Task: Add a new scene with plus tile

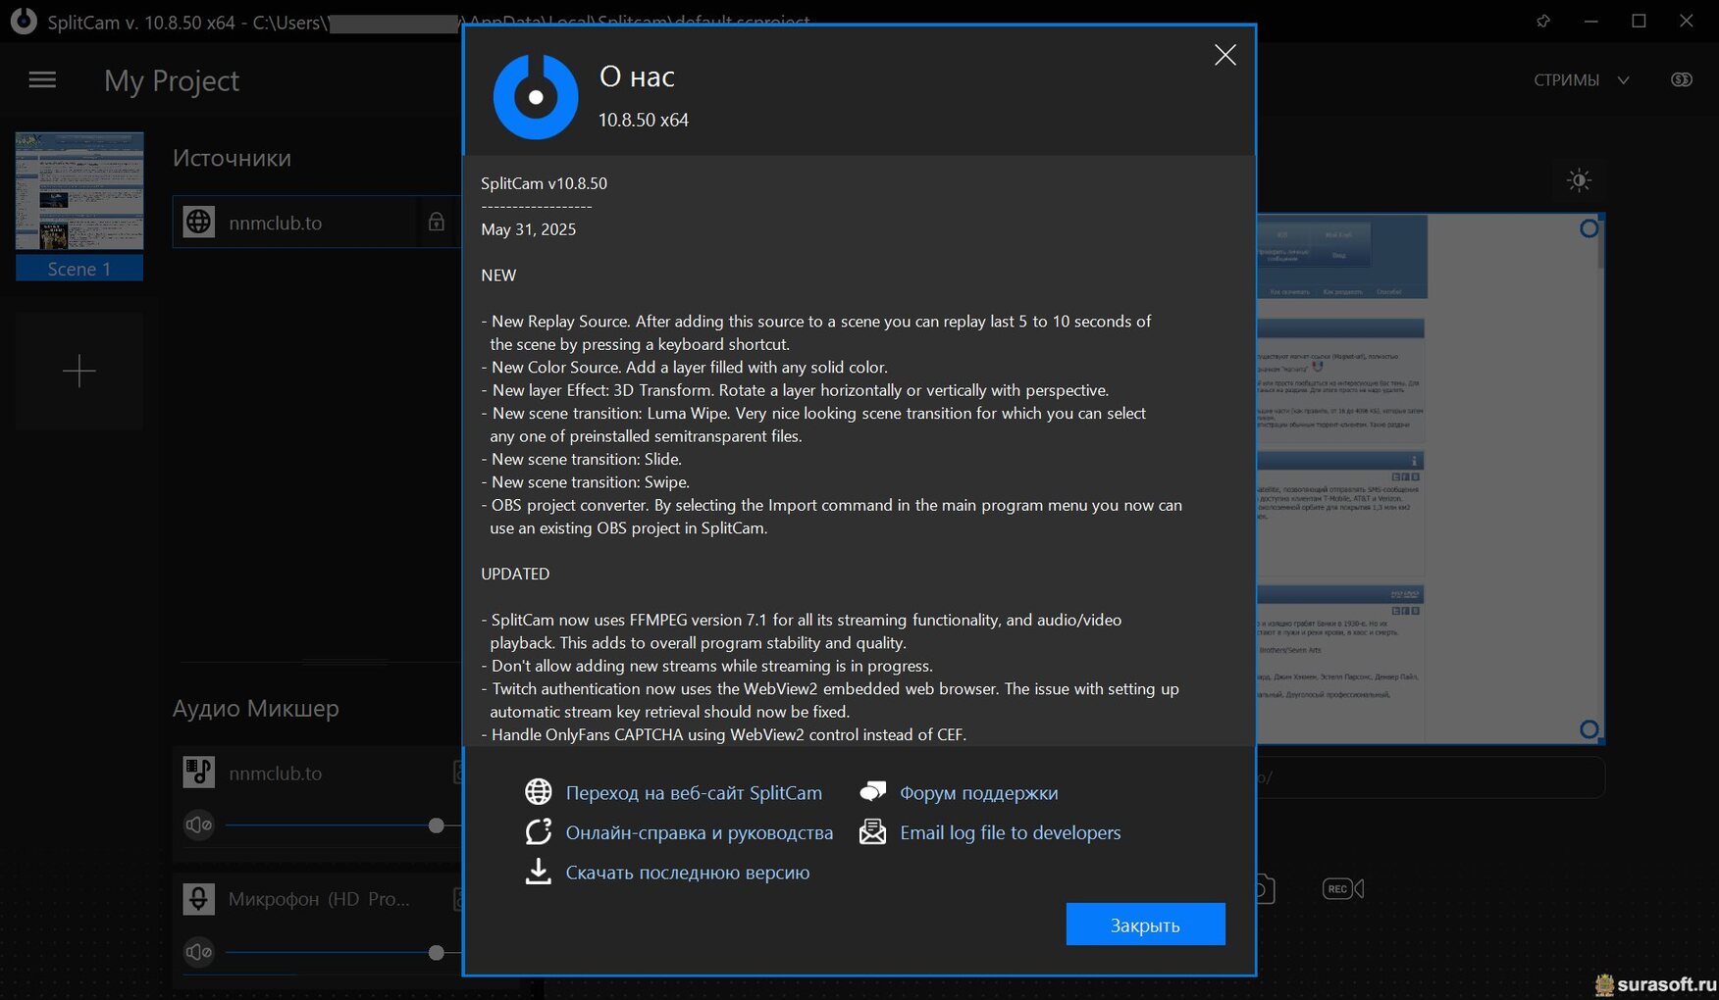Action: point(79,371)
